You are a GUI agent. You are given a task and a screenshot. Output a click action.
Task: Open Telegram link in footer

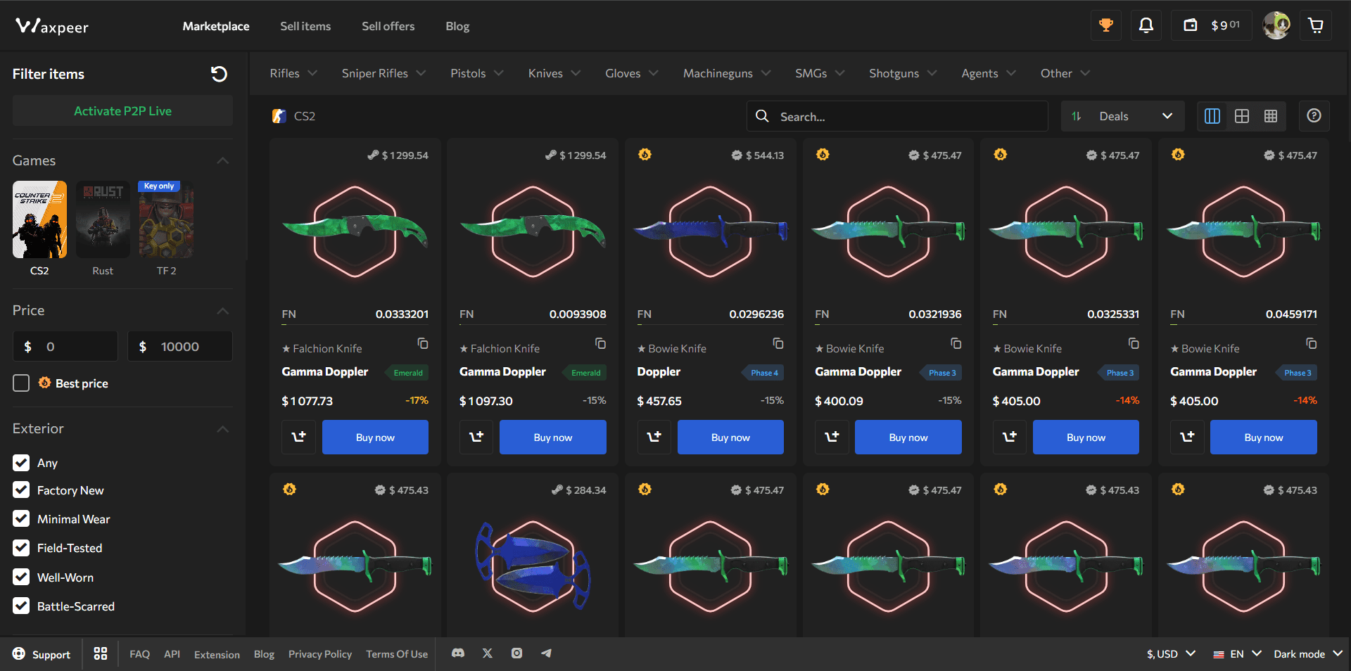(x=546, y=653)
